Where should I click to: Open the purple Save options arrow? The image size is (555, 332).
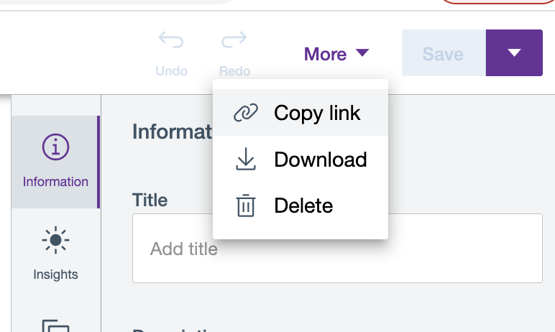click(x=513, y=52)
